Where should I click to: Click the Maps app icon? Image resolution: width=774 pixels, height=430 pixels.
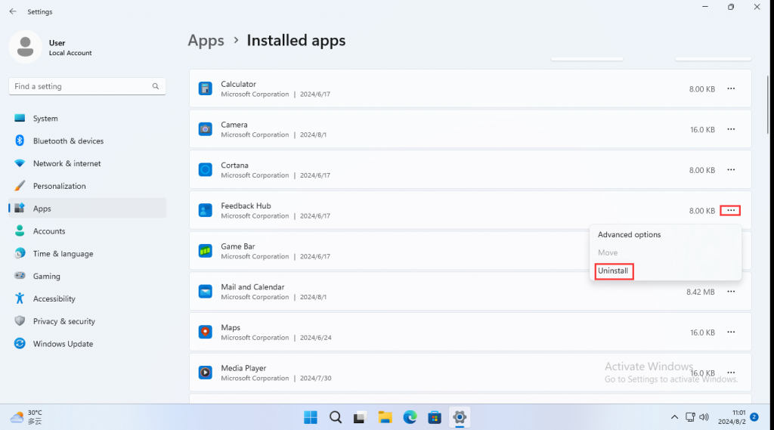pyautogui.click(x=206, y=333)
